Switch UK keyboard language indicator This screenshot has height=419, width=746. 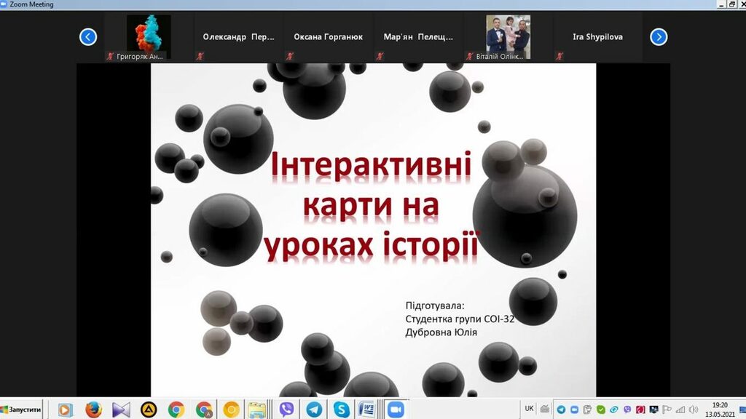pyautogui.click(x=529, y=409)
